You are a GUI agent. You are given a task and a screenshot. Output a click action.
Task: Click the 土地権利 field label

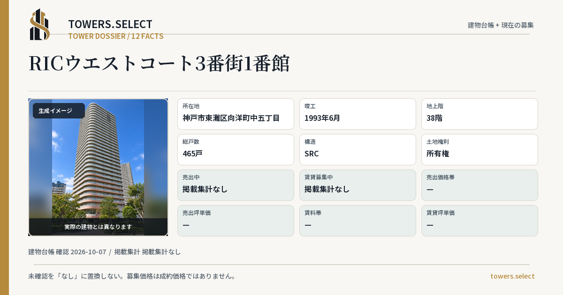(x=438, y=142)
